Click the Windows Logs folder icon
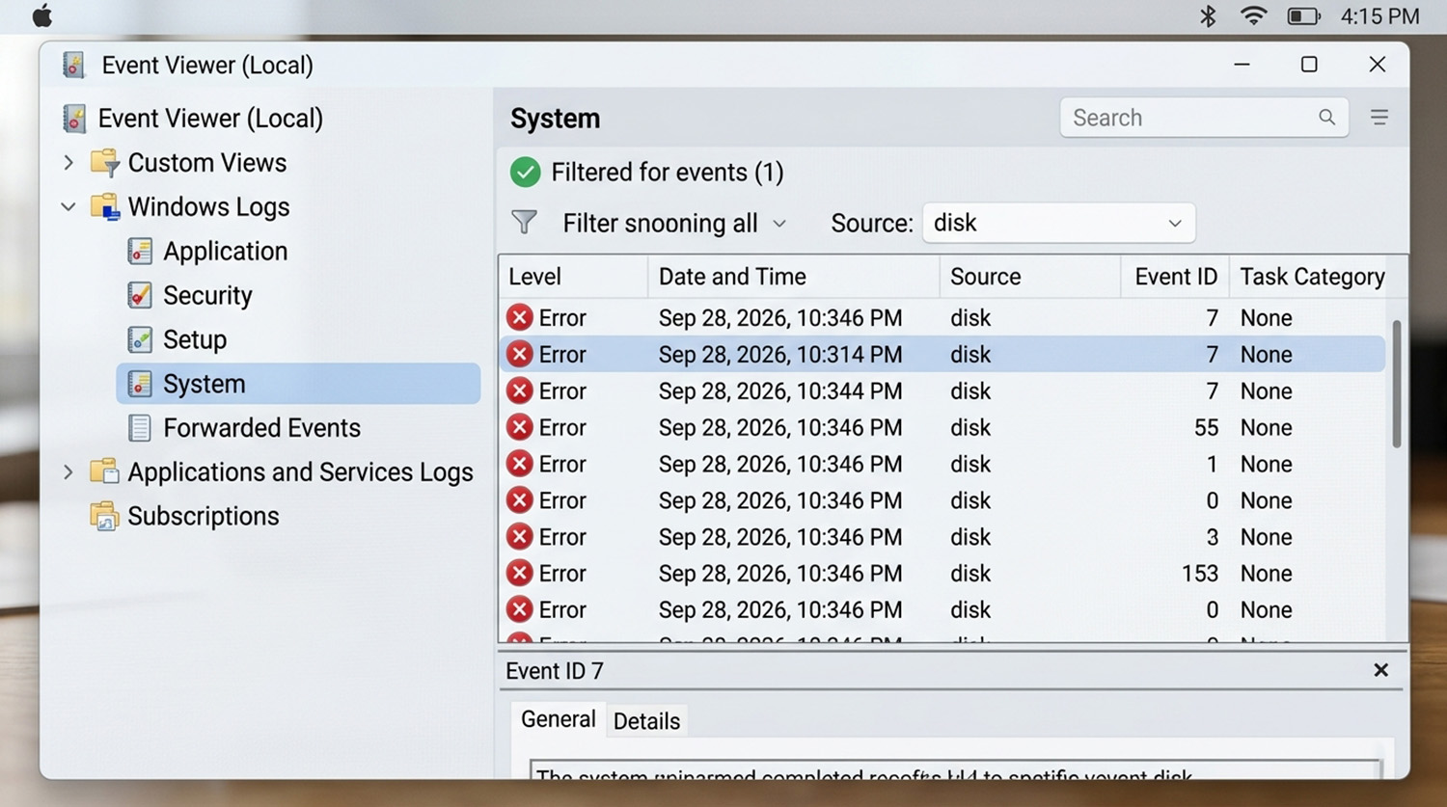 104,206
